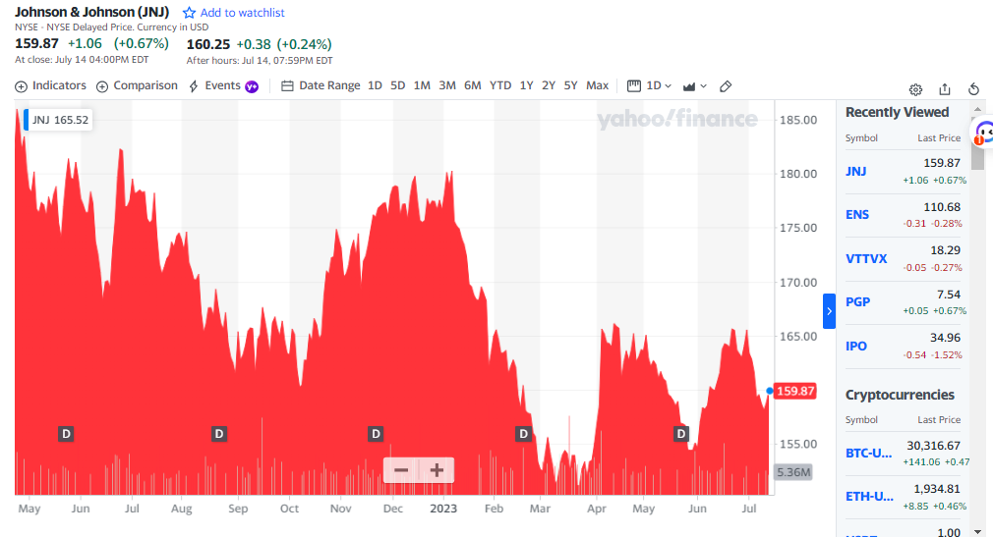Viewport: 993px width, 537px height.
Task: Select the draw pencil tool
Action: pos(726,86)
